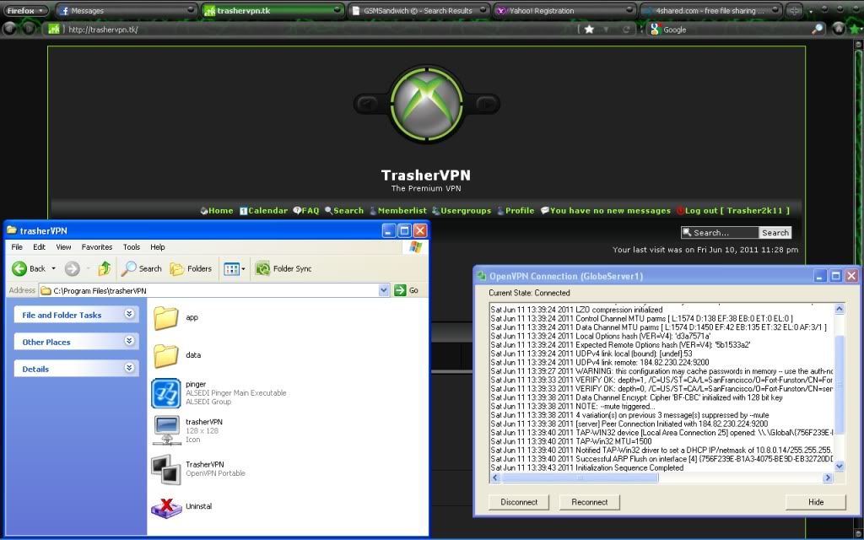Click the Firefox back navigation button
The image size is (864, 540).
click(x=10, y=29)
